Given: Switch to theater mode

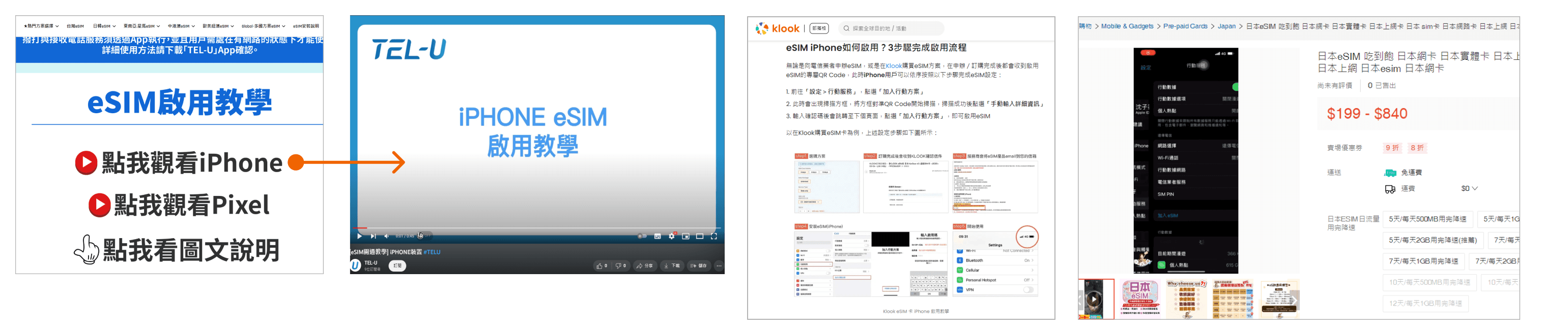Looking at the screenshot, I should coord(700,236).
